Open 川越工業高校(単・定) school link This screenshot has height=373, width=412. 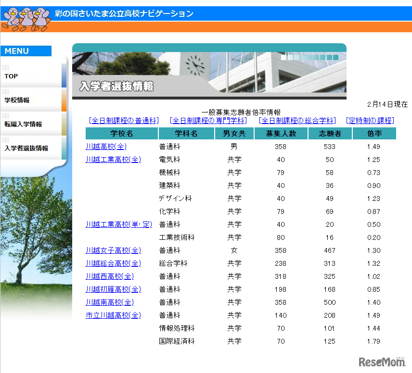(x=118, y=224)
